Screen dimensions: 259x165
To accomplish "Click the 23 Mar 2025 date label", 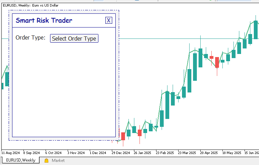I will (x=187, y=153).
